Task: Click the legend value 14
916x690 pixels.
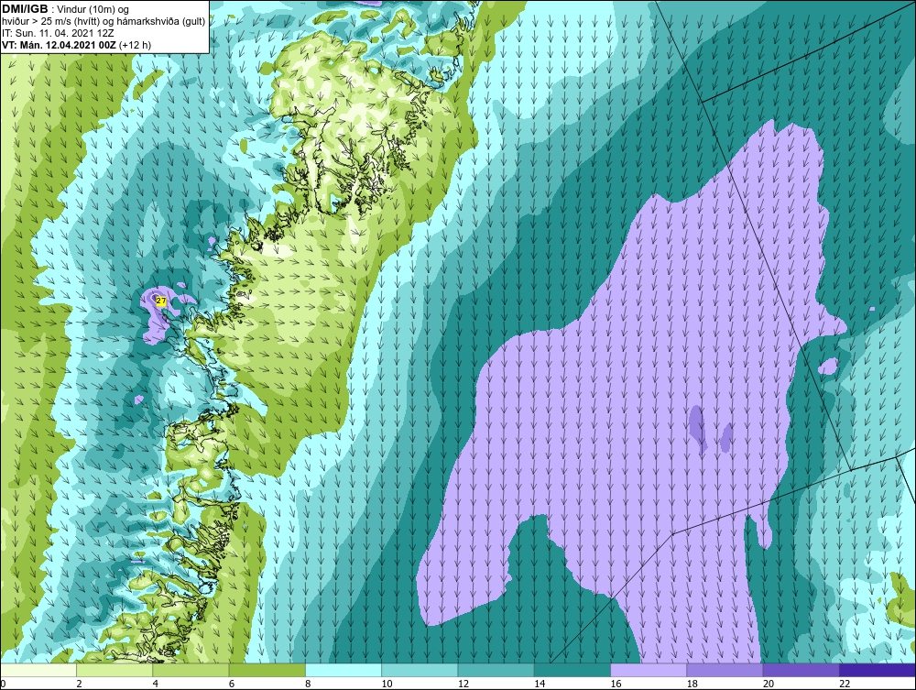Action: (x=539, y=685)
